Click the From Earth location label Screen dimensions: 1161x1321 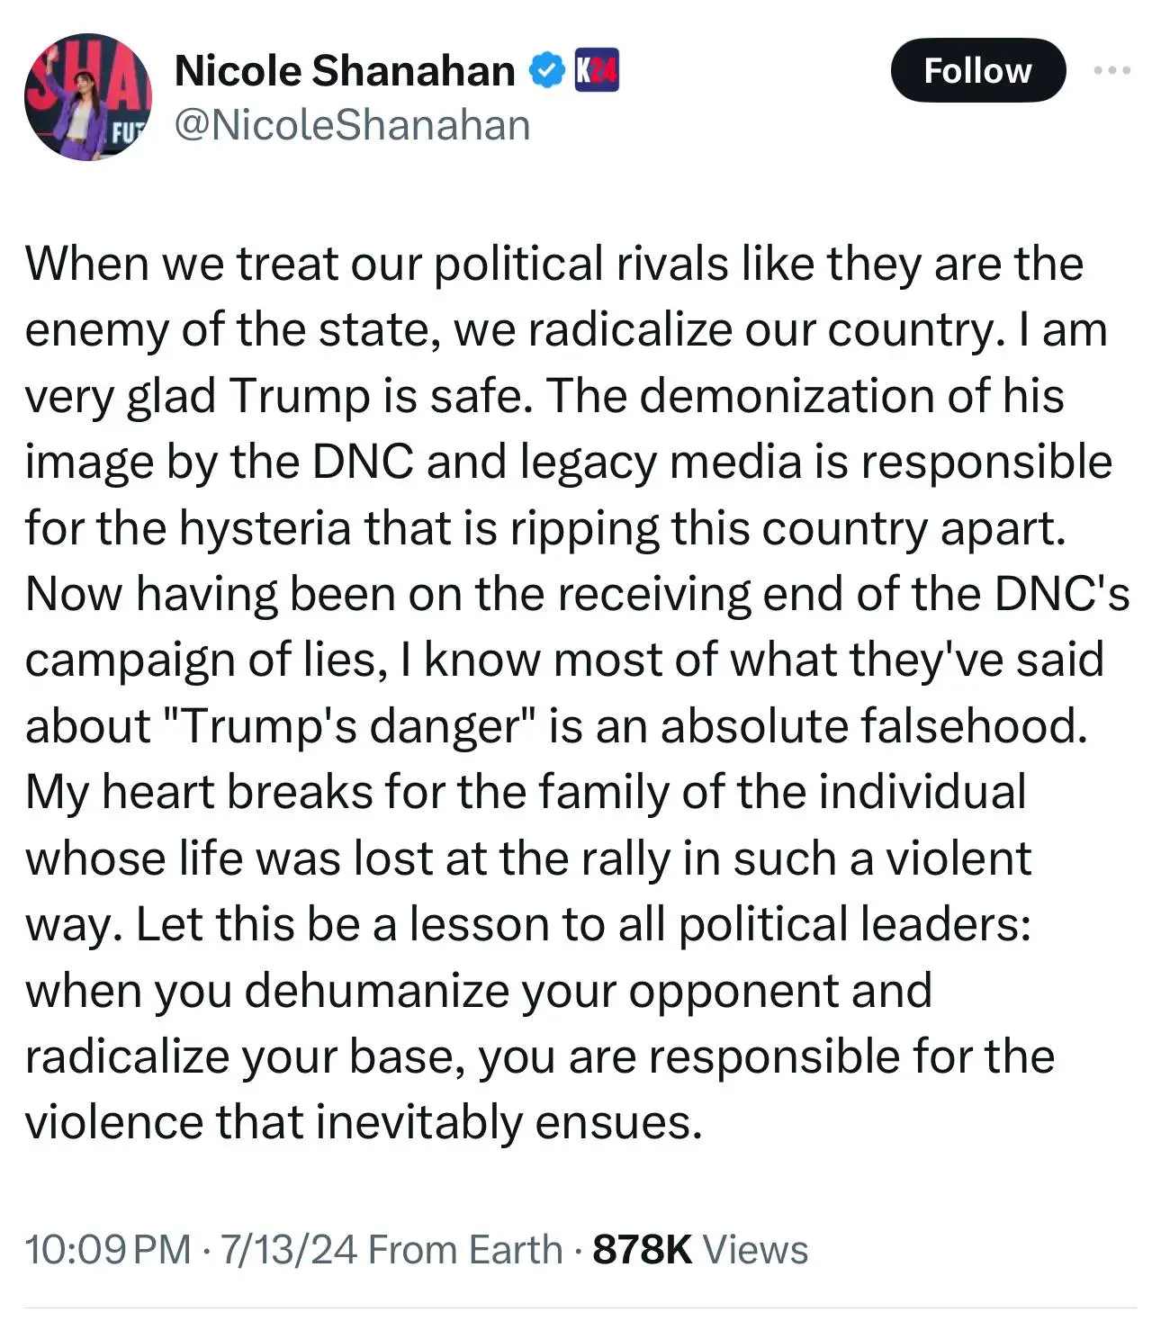465,1250
